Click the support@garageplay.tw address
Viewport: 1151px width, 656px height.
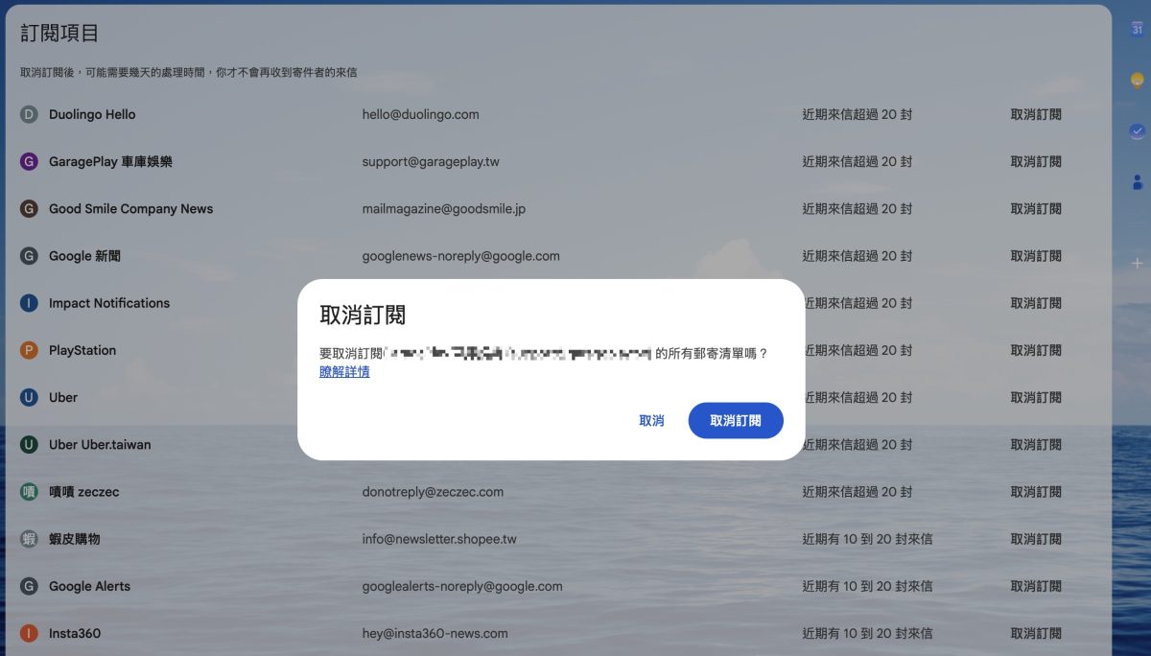(431, 161)
